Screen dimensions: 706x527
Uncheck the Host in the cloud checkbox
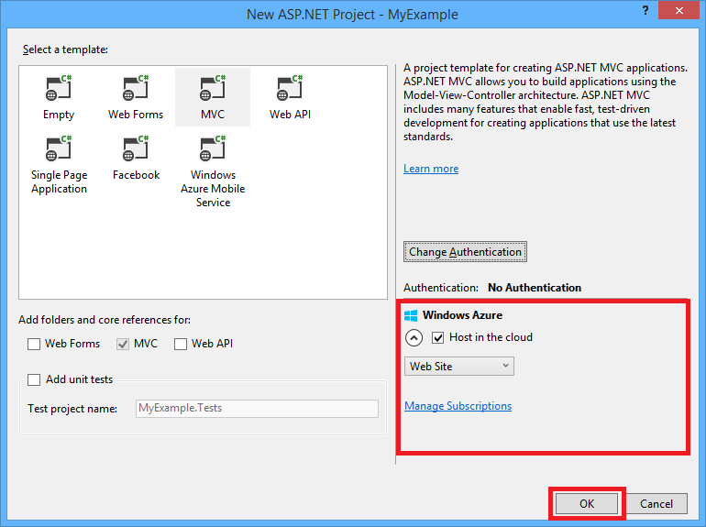[x=437, y=337]
